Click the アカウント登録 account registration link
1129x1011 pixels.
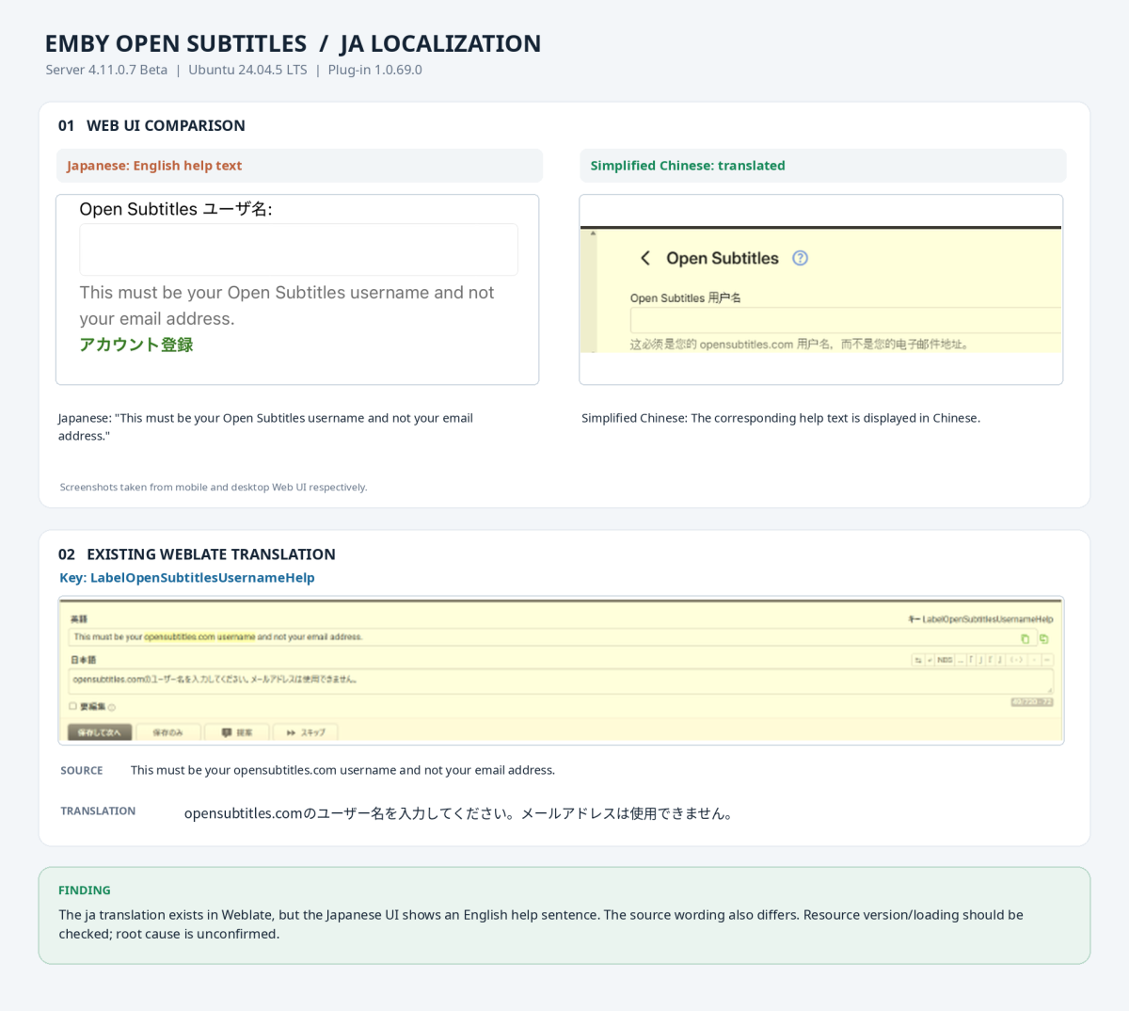(136, 345)
